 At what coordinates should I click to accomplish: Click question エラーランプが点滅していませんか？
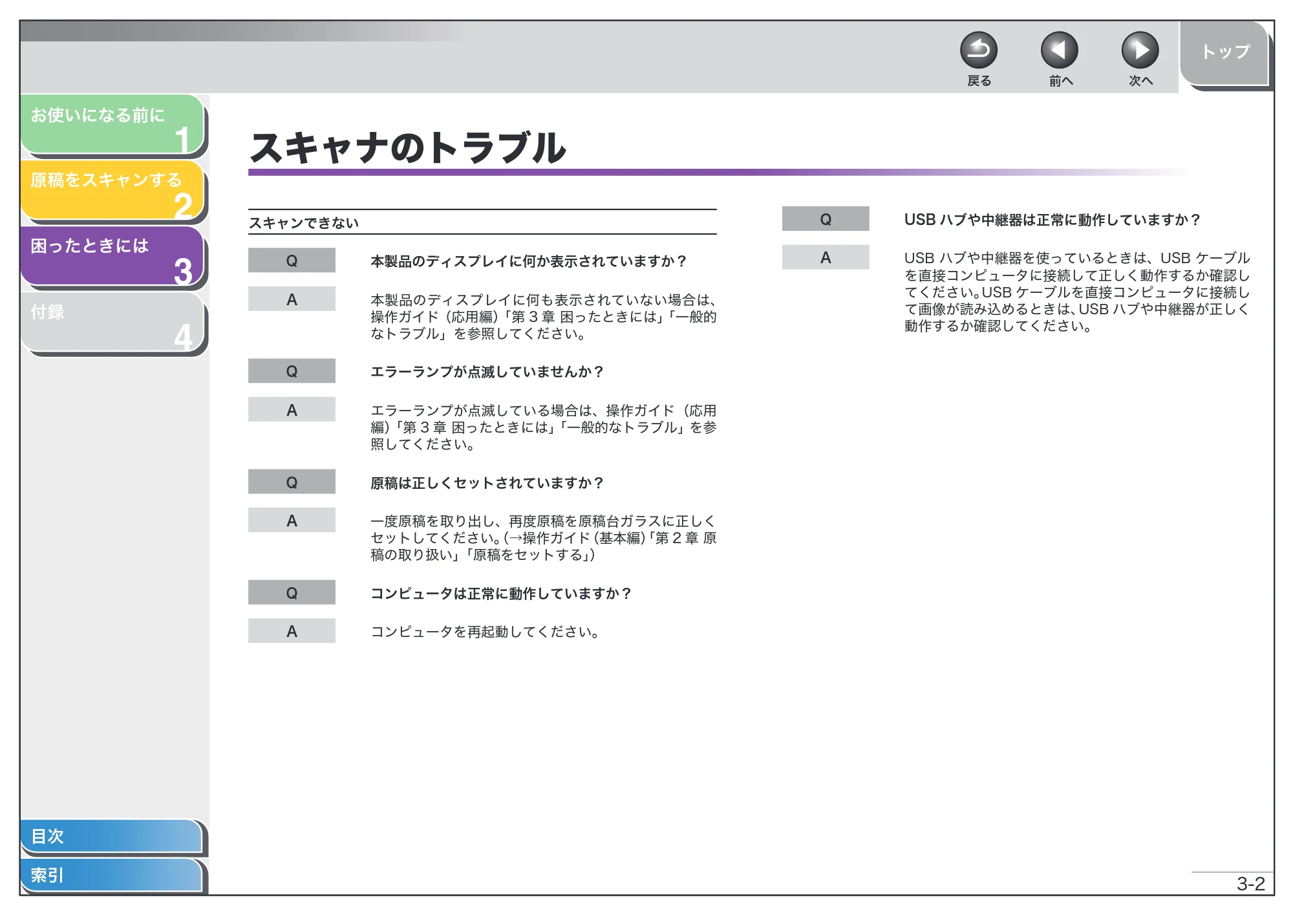[x=487, y=372]
